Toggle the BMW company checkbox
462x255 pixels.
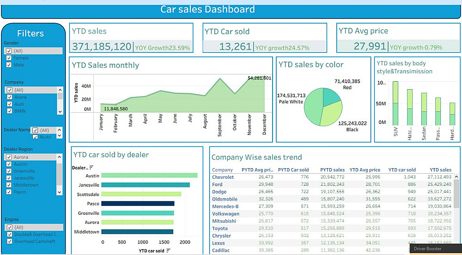[x=9, y=111]
